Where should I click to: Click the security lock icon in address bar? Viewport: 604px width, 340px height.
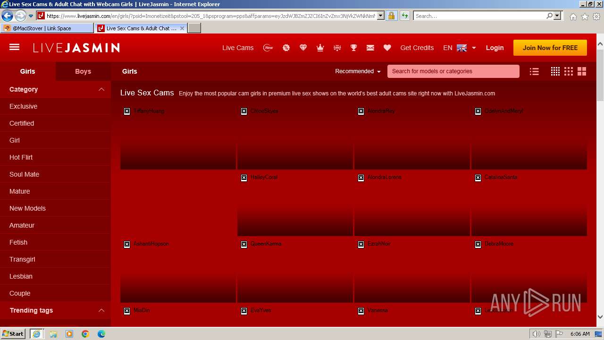pyautogui.click(x=391, y=16)
